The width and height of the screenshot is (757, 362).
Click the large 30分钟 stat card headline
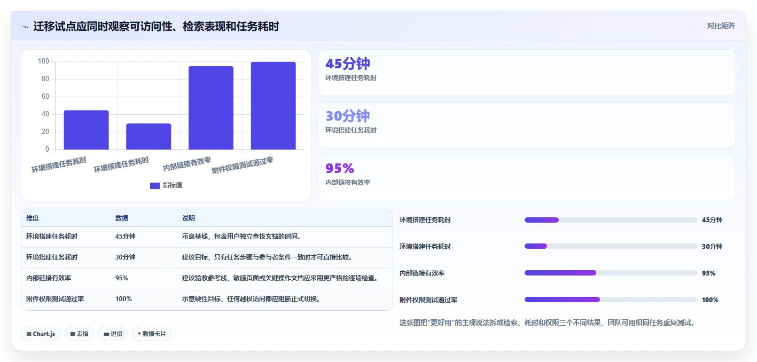pos(347,116)
